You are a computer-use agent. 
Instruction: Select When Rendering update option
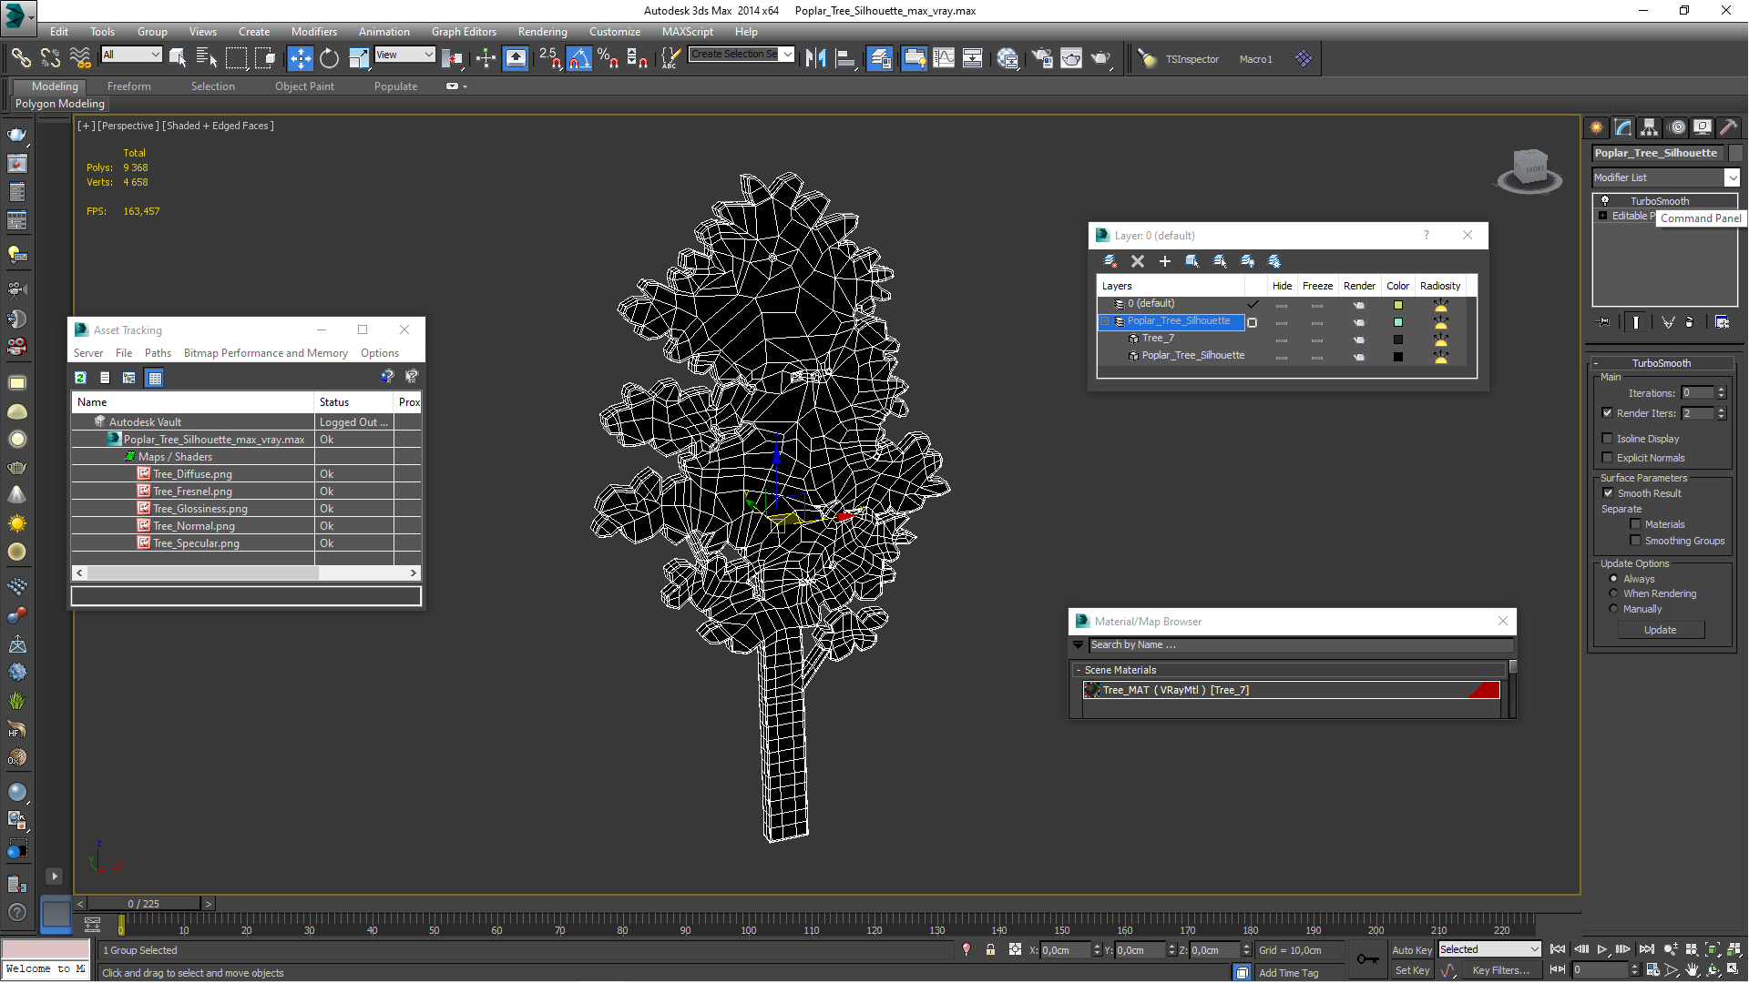1613,593
